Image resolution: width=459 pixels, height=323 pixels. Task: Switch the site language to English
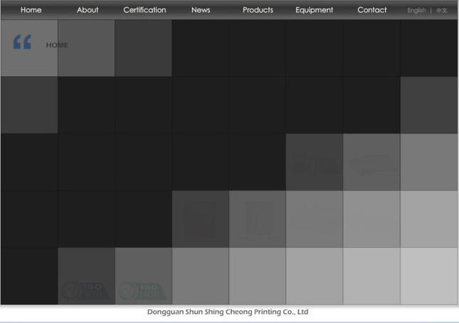[x=416, y=11]
